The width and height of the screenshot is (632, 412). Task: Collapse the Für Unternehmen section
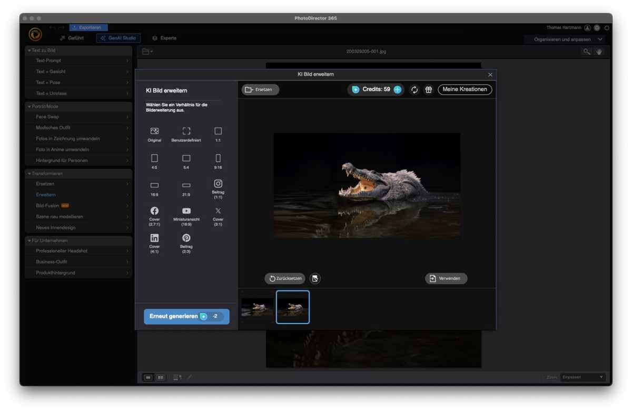pos(78,240)
